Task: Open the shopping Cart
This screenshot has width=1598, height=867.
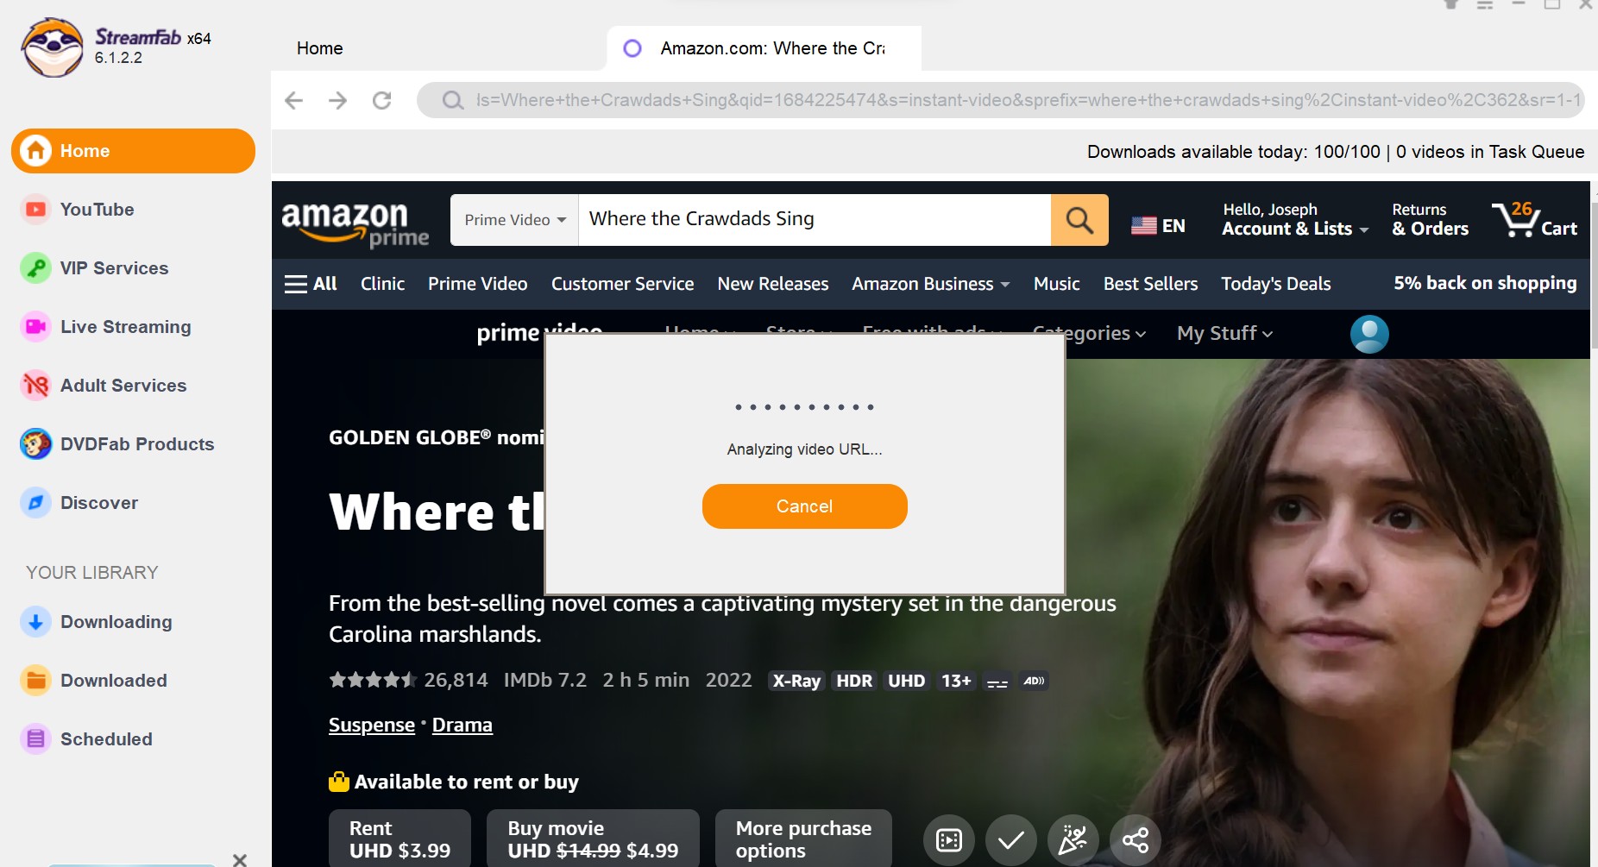Action: [x=1535, y=220]
